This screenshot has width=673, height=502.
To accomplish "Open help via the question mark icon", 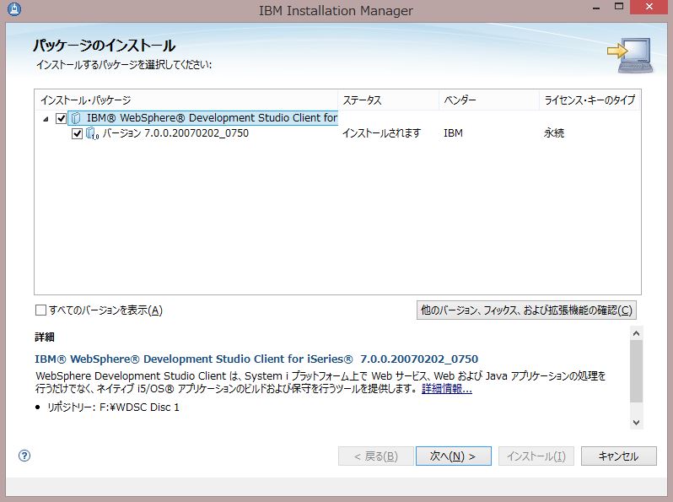I will coord(24,456).
